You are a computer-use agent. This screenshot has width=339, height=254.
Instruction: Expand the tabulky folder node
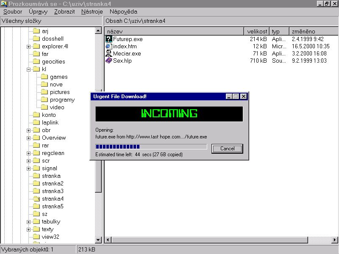(29, 221)
